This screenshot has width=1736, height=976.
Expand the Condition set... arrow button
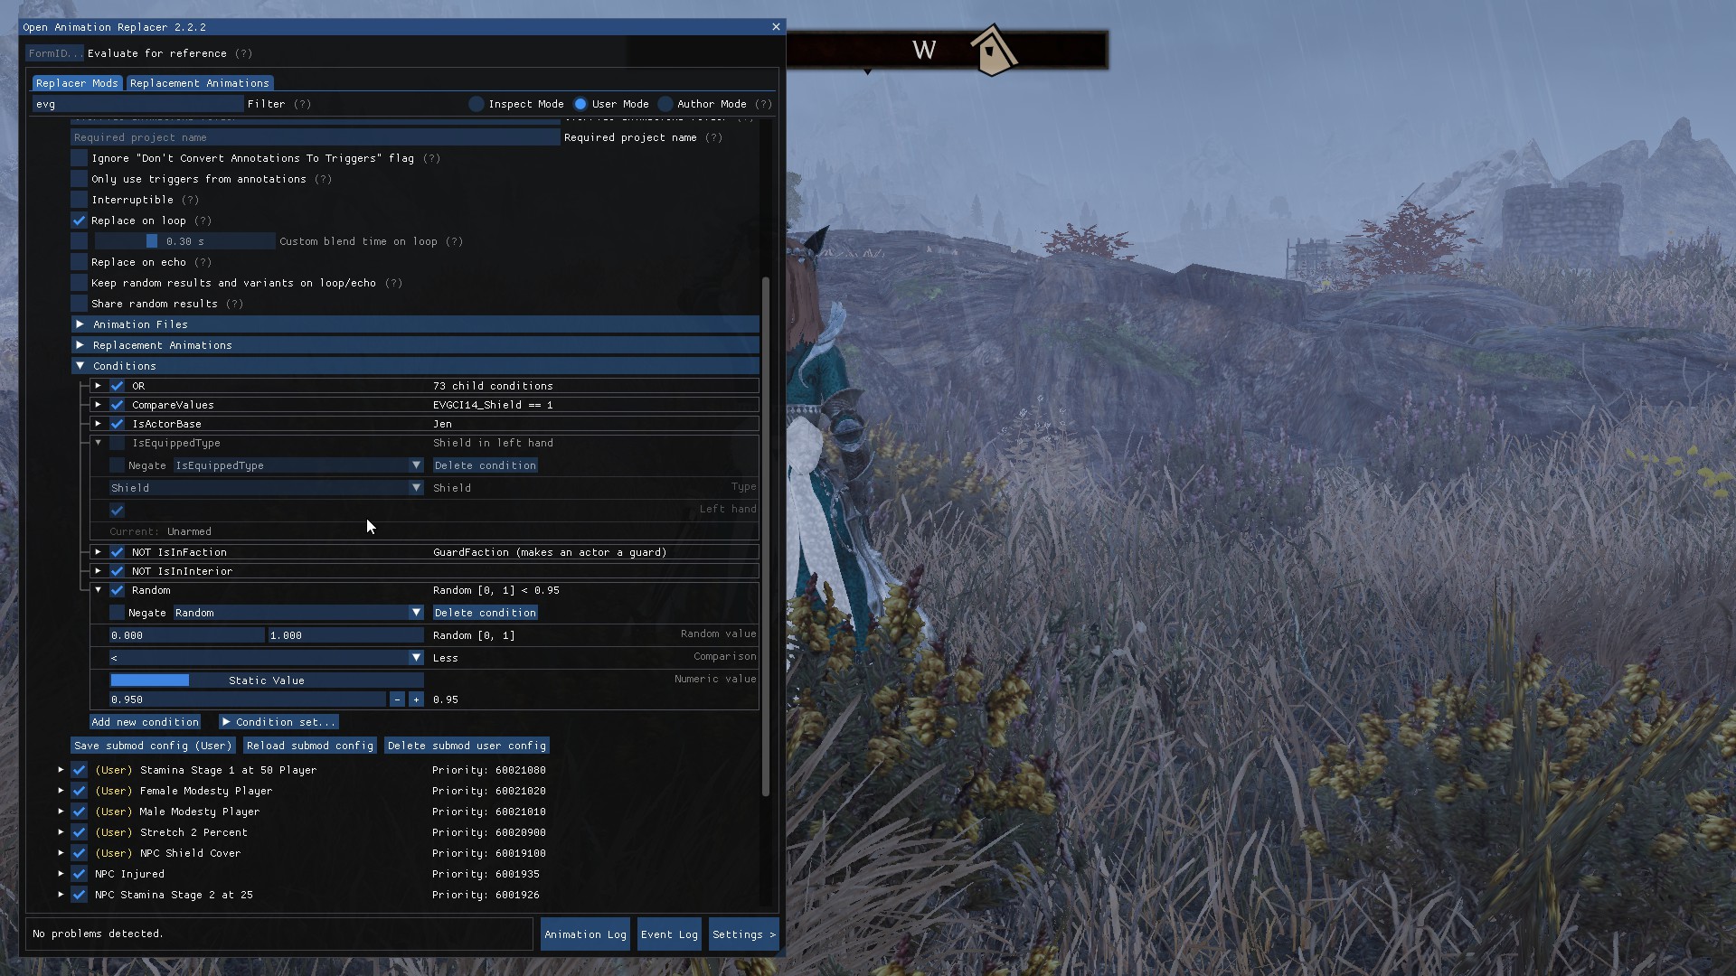pyautogui.click(x=278, y=722)
